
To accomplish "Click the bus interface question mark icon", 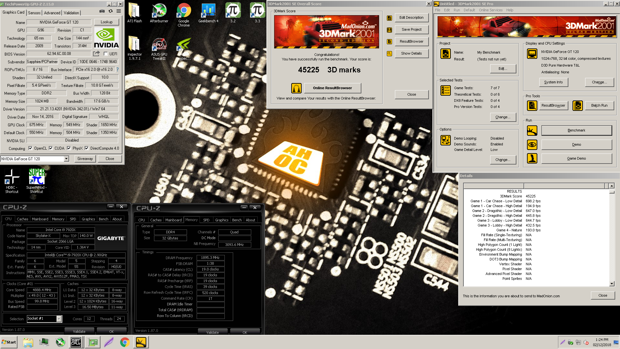I will tap(118, 69).
